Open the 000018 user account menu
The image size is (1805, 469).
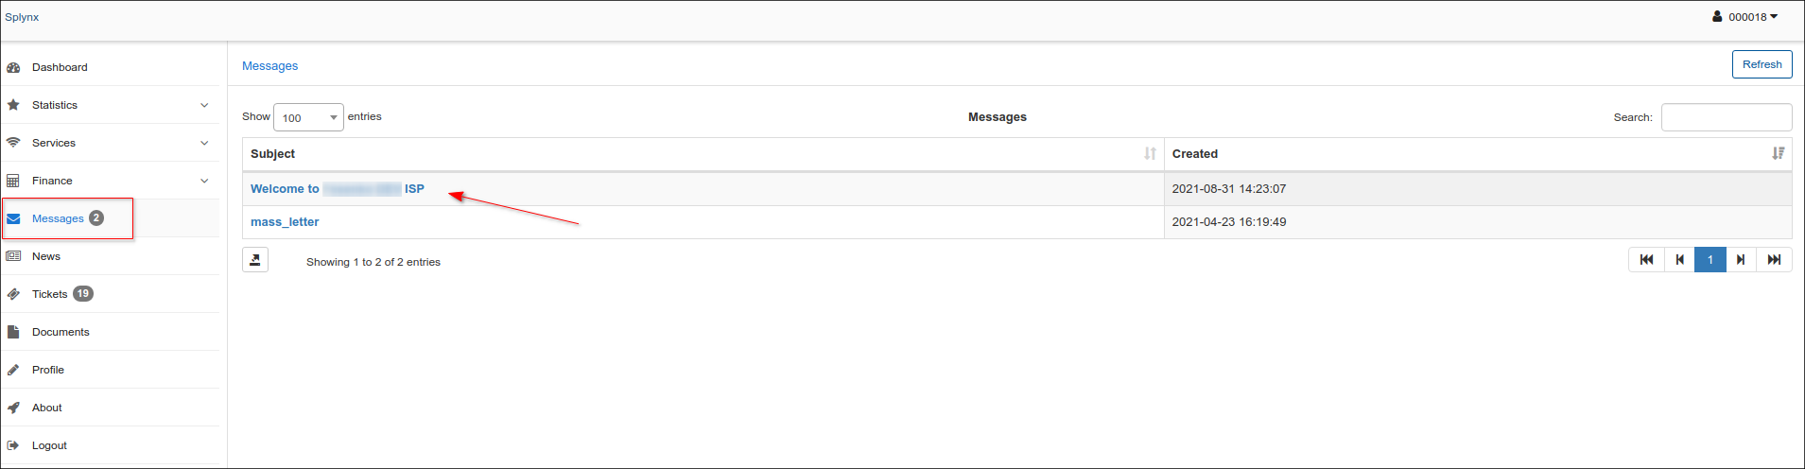pyautogui.click(x=1745, y=17)
